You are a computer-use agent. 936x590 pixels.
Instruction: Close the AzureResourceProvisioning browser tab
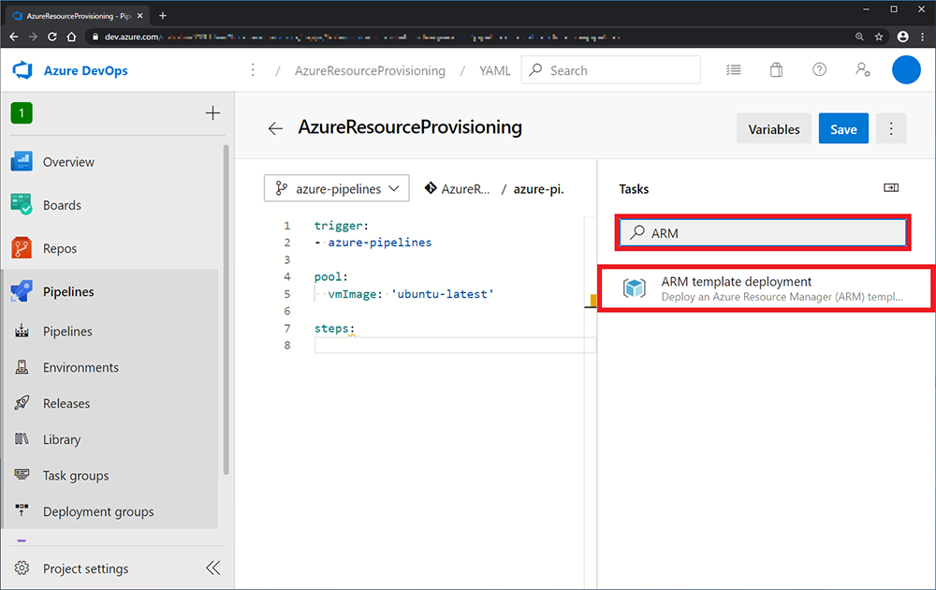point(139,16)
